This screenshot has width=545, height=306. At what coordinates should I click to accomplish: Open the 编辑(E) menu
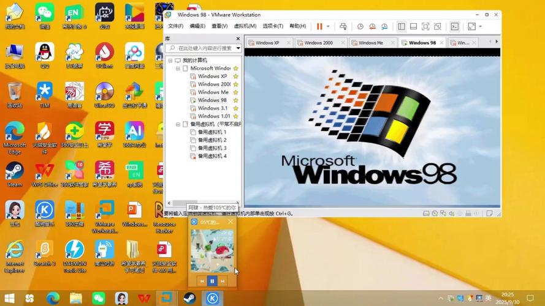pos(197,26)
